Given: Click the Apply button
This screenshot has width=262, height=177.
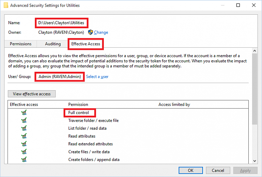Looking at the screenshot, I should 245,170.
